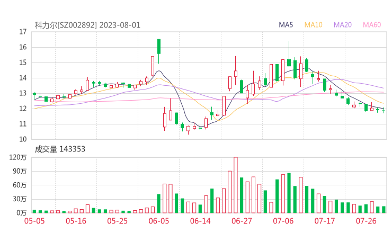Click the 科力尔[SZ002892] 2023-08-01 title
Image resolution: width=392 pixels, height=233 pixels.
click(87, 25)
